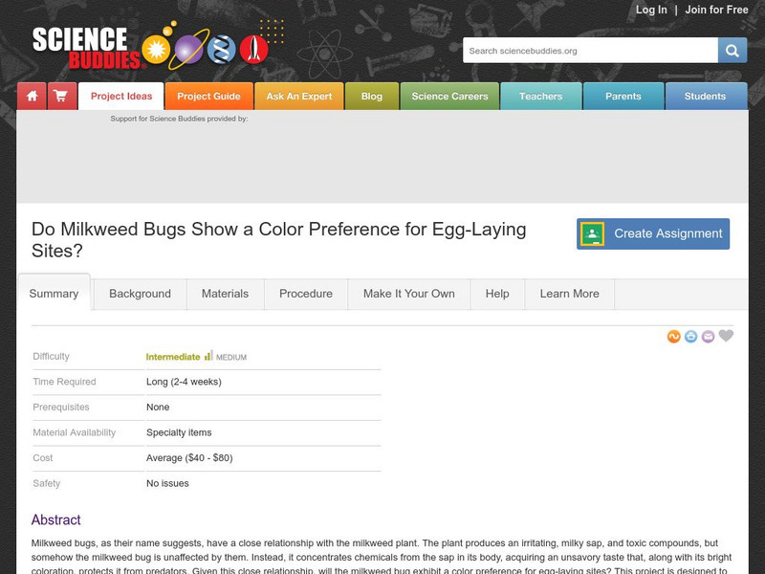Viewport: 765px width, 574px height.
Task: Open the Materials tab
Action: click(225, 294)
